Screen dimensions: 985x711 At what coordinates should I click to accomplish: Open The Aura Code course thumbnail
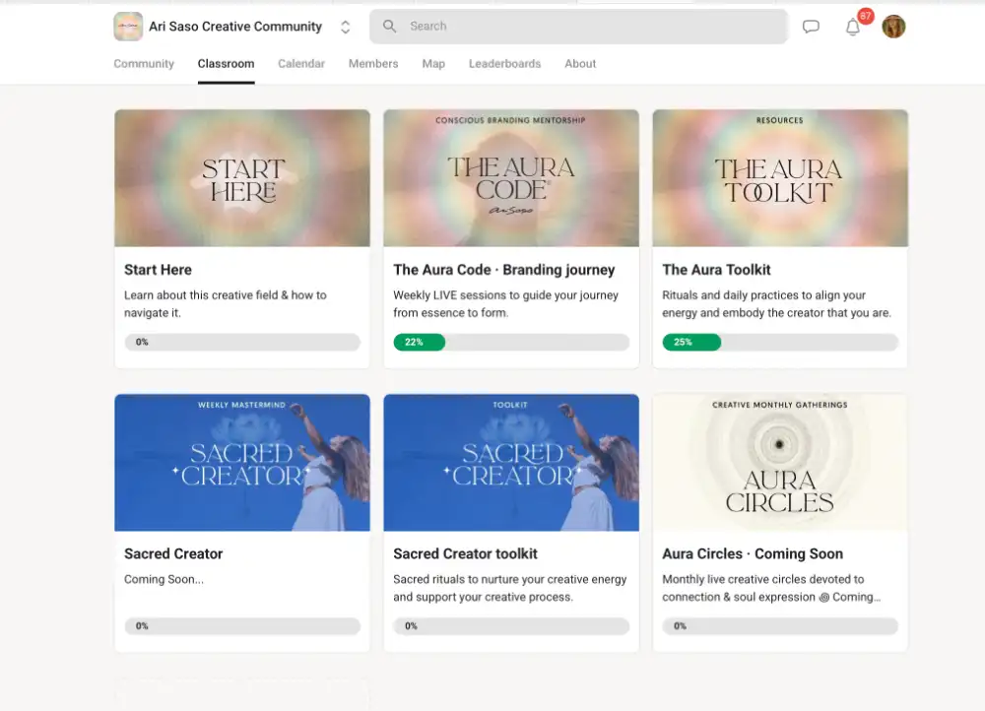511,178
